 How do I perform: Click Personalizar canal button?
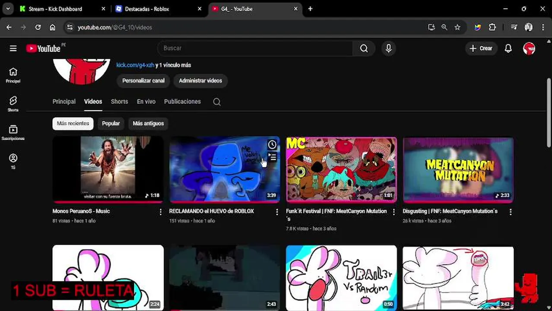point(143,81)
